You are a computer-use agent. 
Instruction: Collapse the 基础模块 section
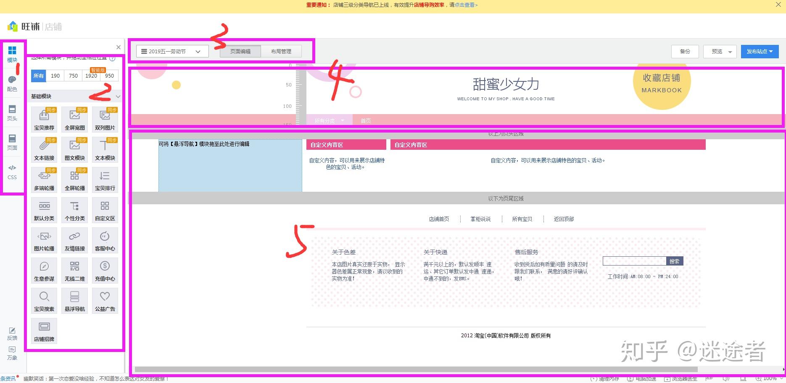(118, 96)
